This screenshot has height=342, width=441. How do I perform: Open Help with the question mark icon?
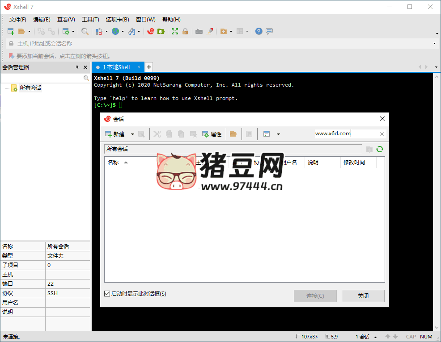[x=259, y=31]
